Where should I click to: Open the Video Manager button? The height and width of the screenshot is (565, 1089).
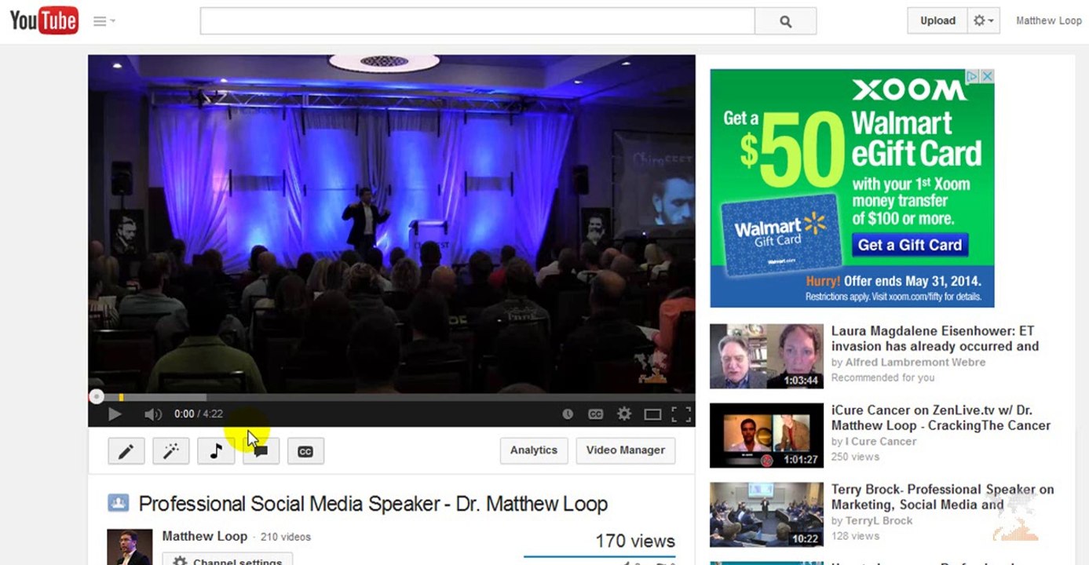tap(625, 450)
